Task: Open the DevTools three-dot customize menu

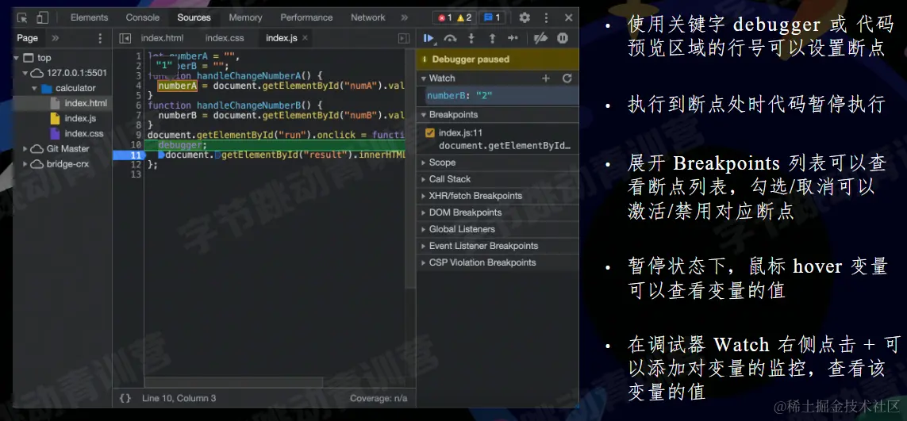Action: [x=546, y=17]
